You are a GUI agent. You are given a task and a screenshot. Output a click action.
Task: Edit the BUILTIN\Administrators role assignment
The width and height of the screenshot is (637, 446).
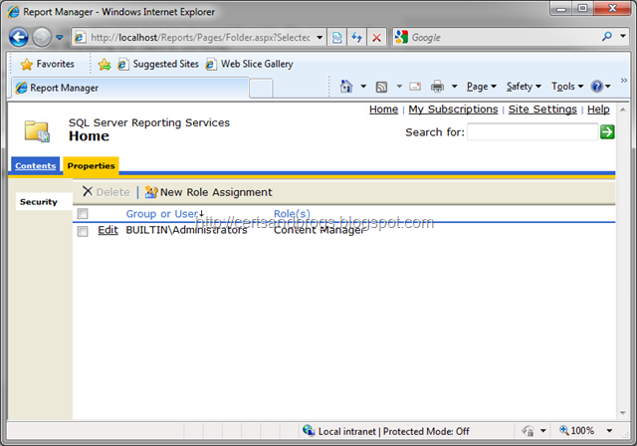pyautogui.click(x=107, y=230)
